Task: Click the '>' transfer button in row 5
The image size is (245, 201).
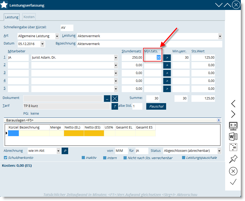Action: [167, 89]
